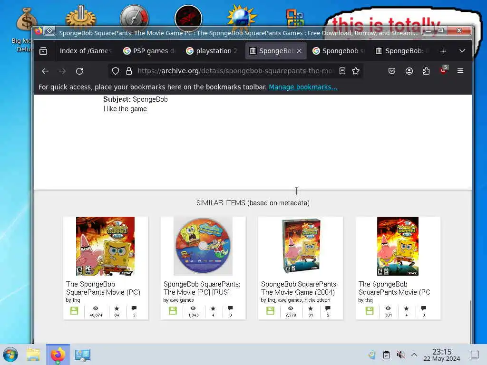The image size is (487, 365).
Task: Open the clipboard tray icon
Action: click(x=386, y=355)
